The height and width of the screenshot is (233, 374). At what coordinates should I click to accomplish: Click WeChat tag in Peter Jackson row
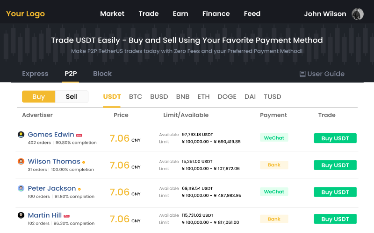(274, 192)
